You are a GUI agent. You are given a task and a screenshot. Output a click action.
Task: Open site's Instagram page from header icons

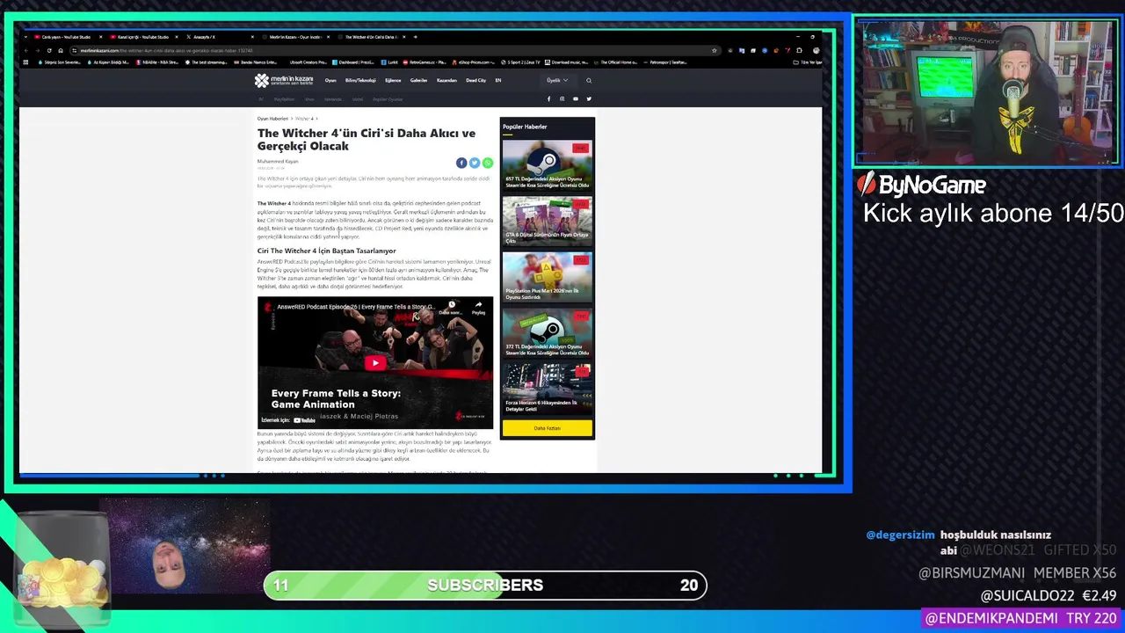[x=562, y=99]
